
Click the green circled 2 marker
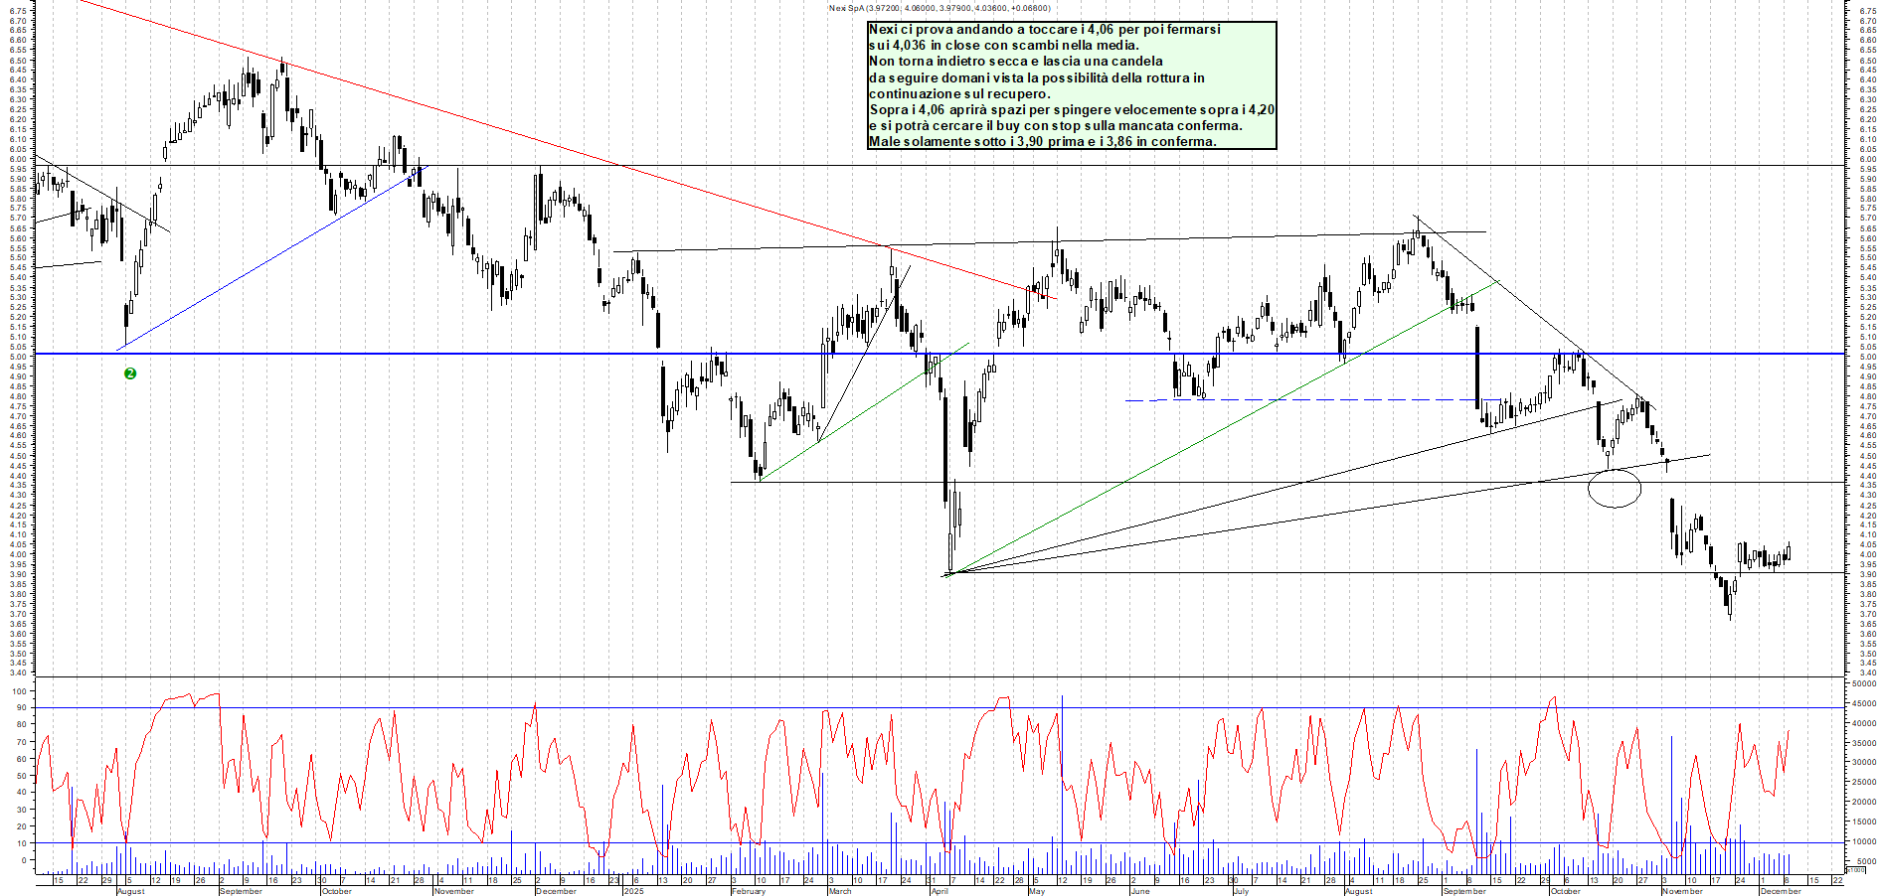tap(129, 373)
